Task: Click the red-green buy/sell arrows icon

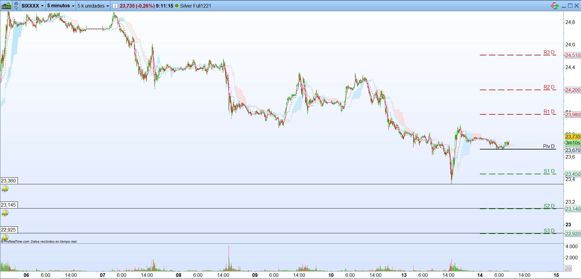Action: tap(555, 6)
